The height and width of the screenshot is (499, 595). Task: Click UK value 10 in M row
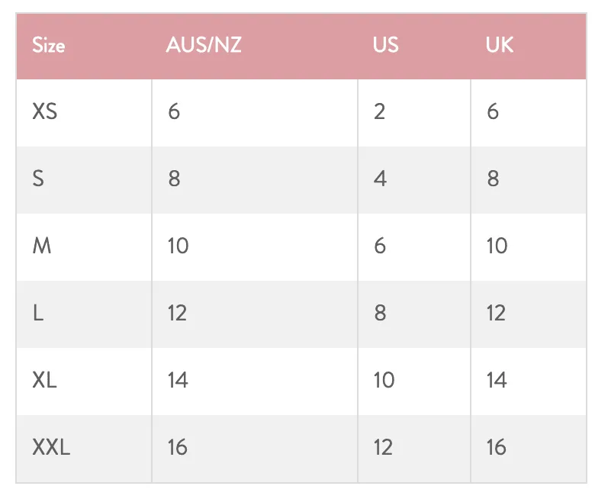point(497,246)
